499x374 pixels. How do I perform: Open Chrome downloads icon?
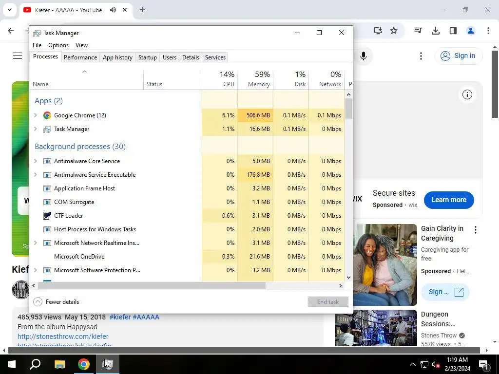[x=435, y=31]
